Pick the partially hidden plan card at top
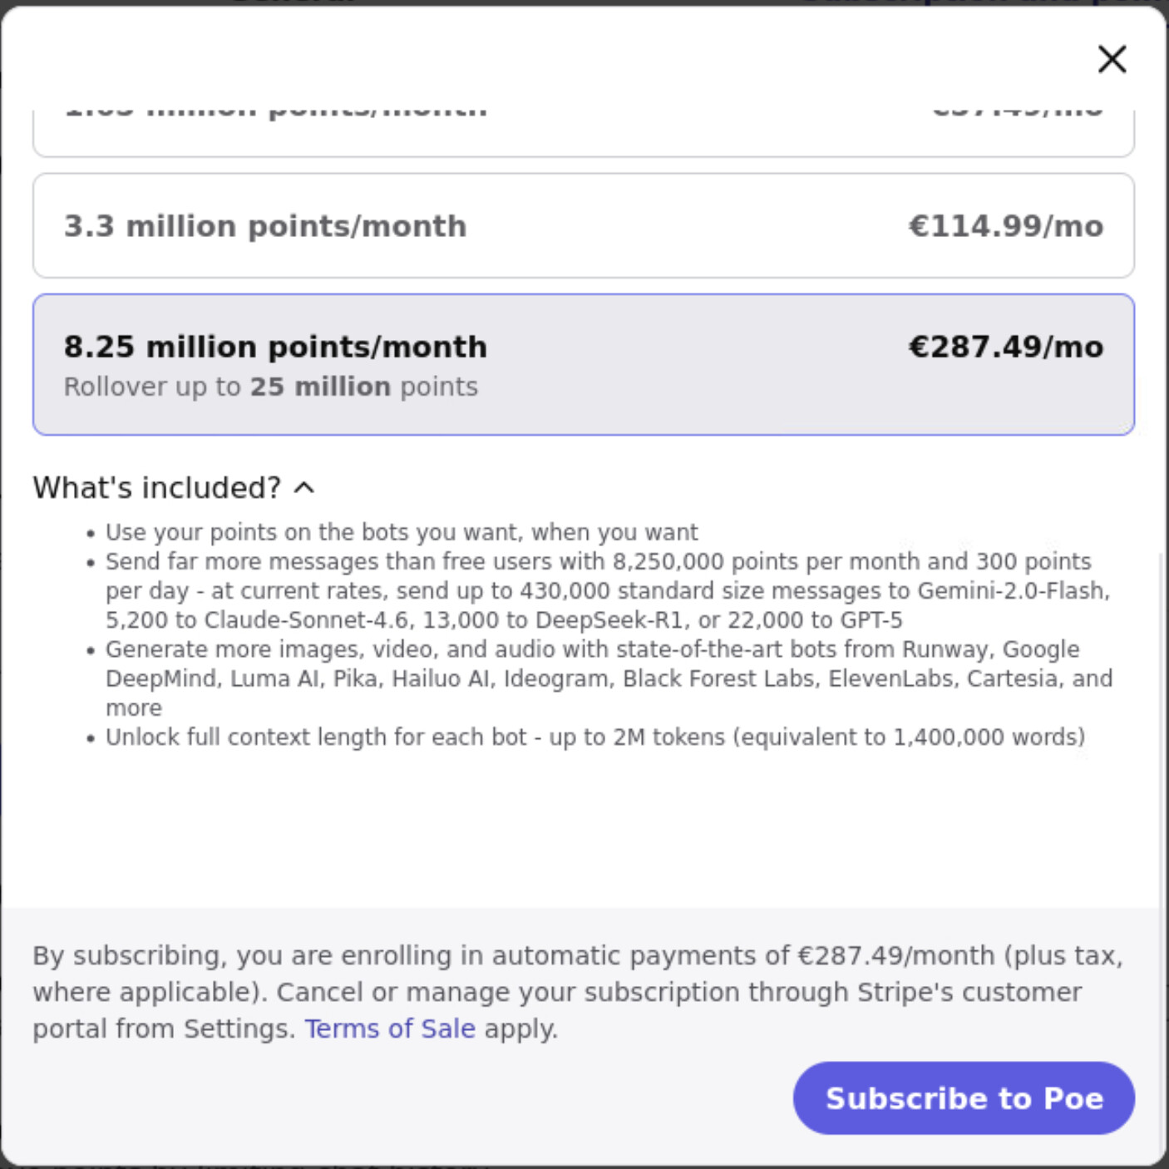The image size is (1169, 1169). pyautogui.click(x=584, y=132)
